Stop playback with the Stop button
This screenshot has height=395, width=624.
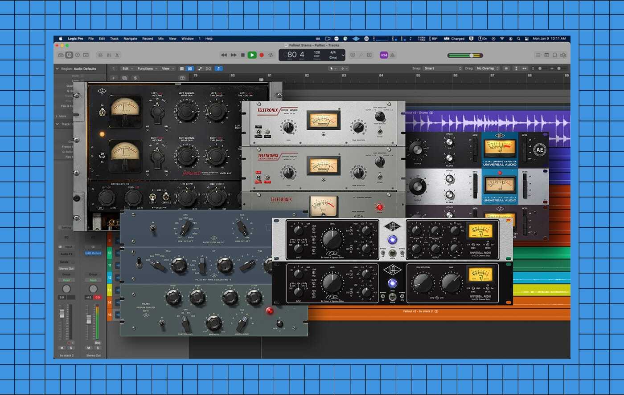(243, 55)
